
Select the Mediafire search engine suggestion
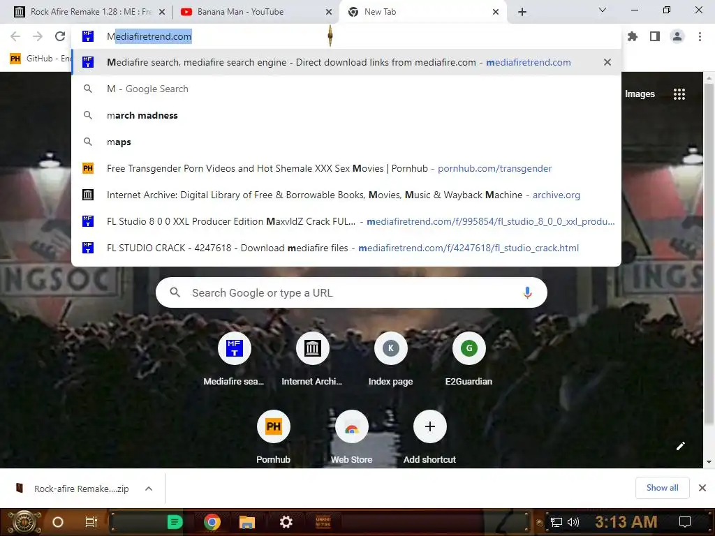tap(346, 62)
